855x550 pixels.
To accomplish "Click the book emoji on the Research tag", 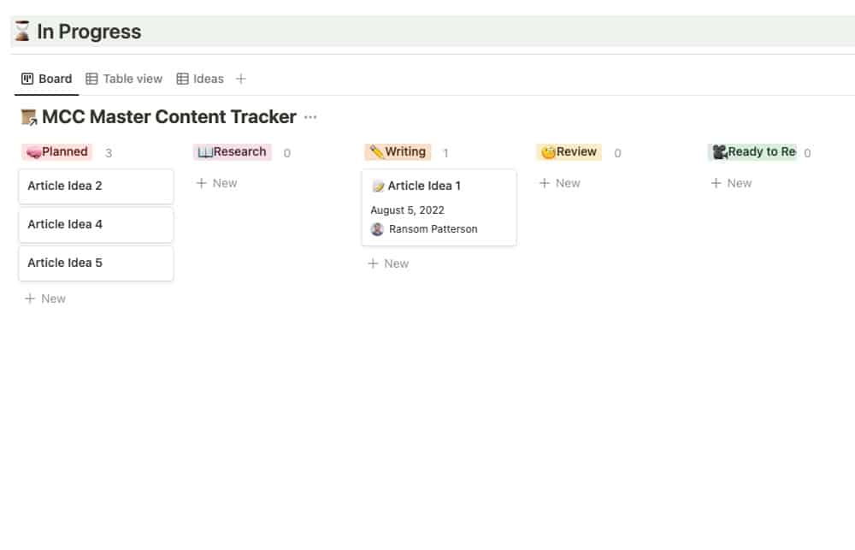I will tap(204, 151).
